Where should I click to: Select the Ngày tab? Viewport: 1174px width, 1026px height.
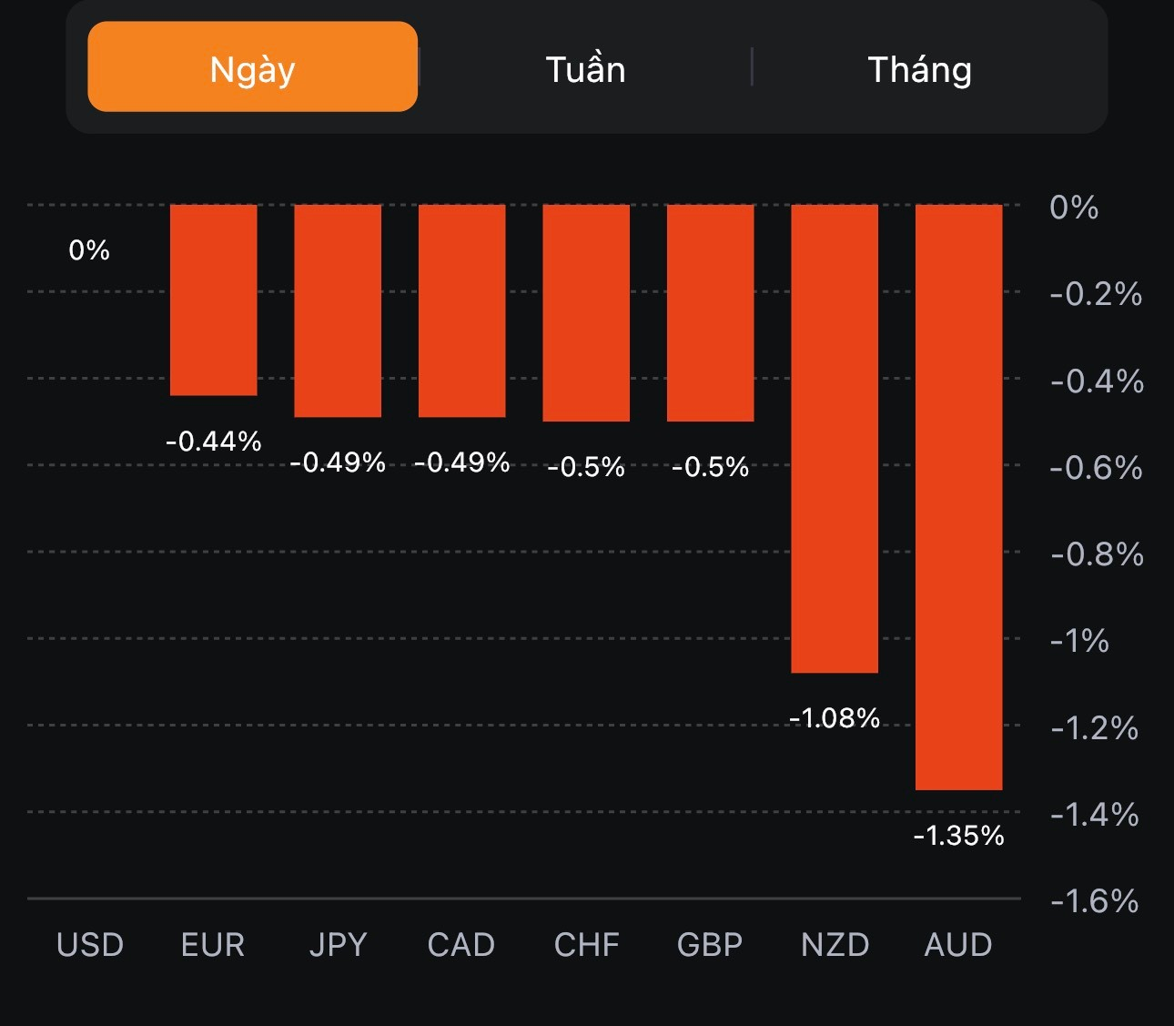coord(252,67)
